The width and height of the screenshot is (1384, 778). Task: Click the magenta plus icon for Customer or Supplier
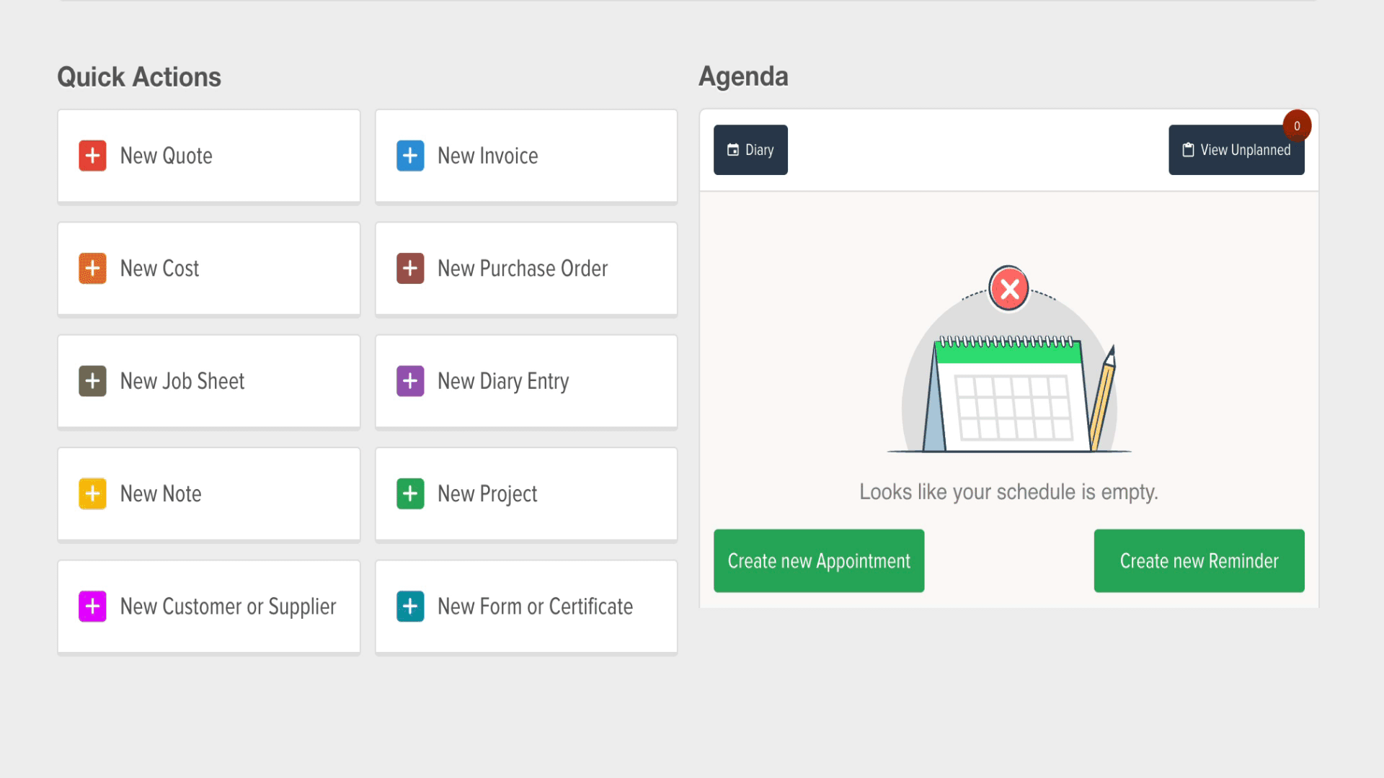(x=92, y=607)
